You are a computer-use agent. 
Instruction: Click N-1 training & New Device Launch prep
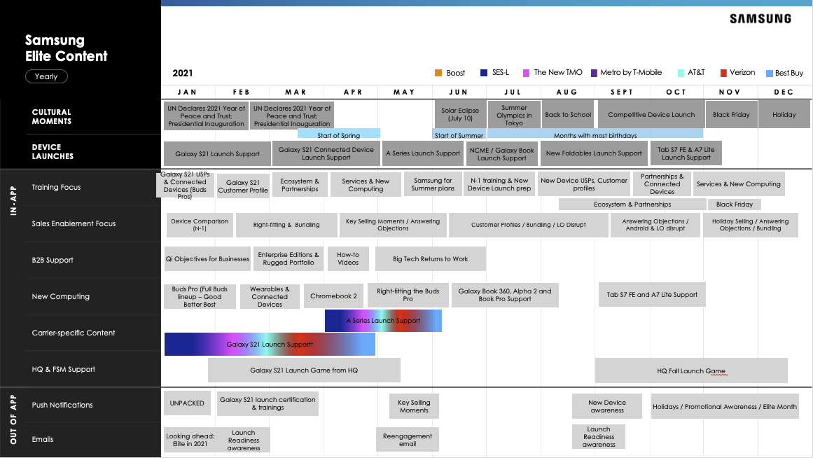pyautogui.click(x=499, y=185)
